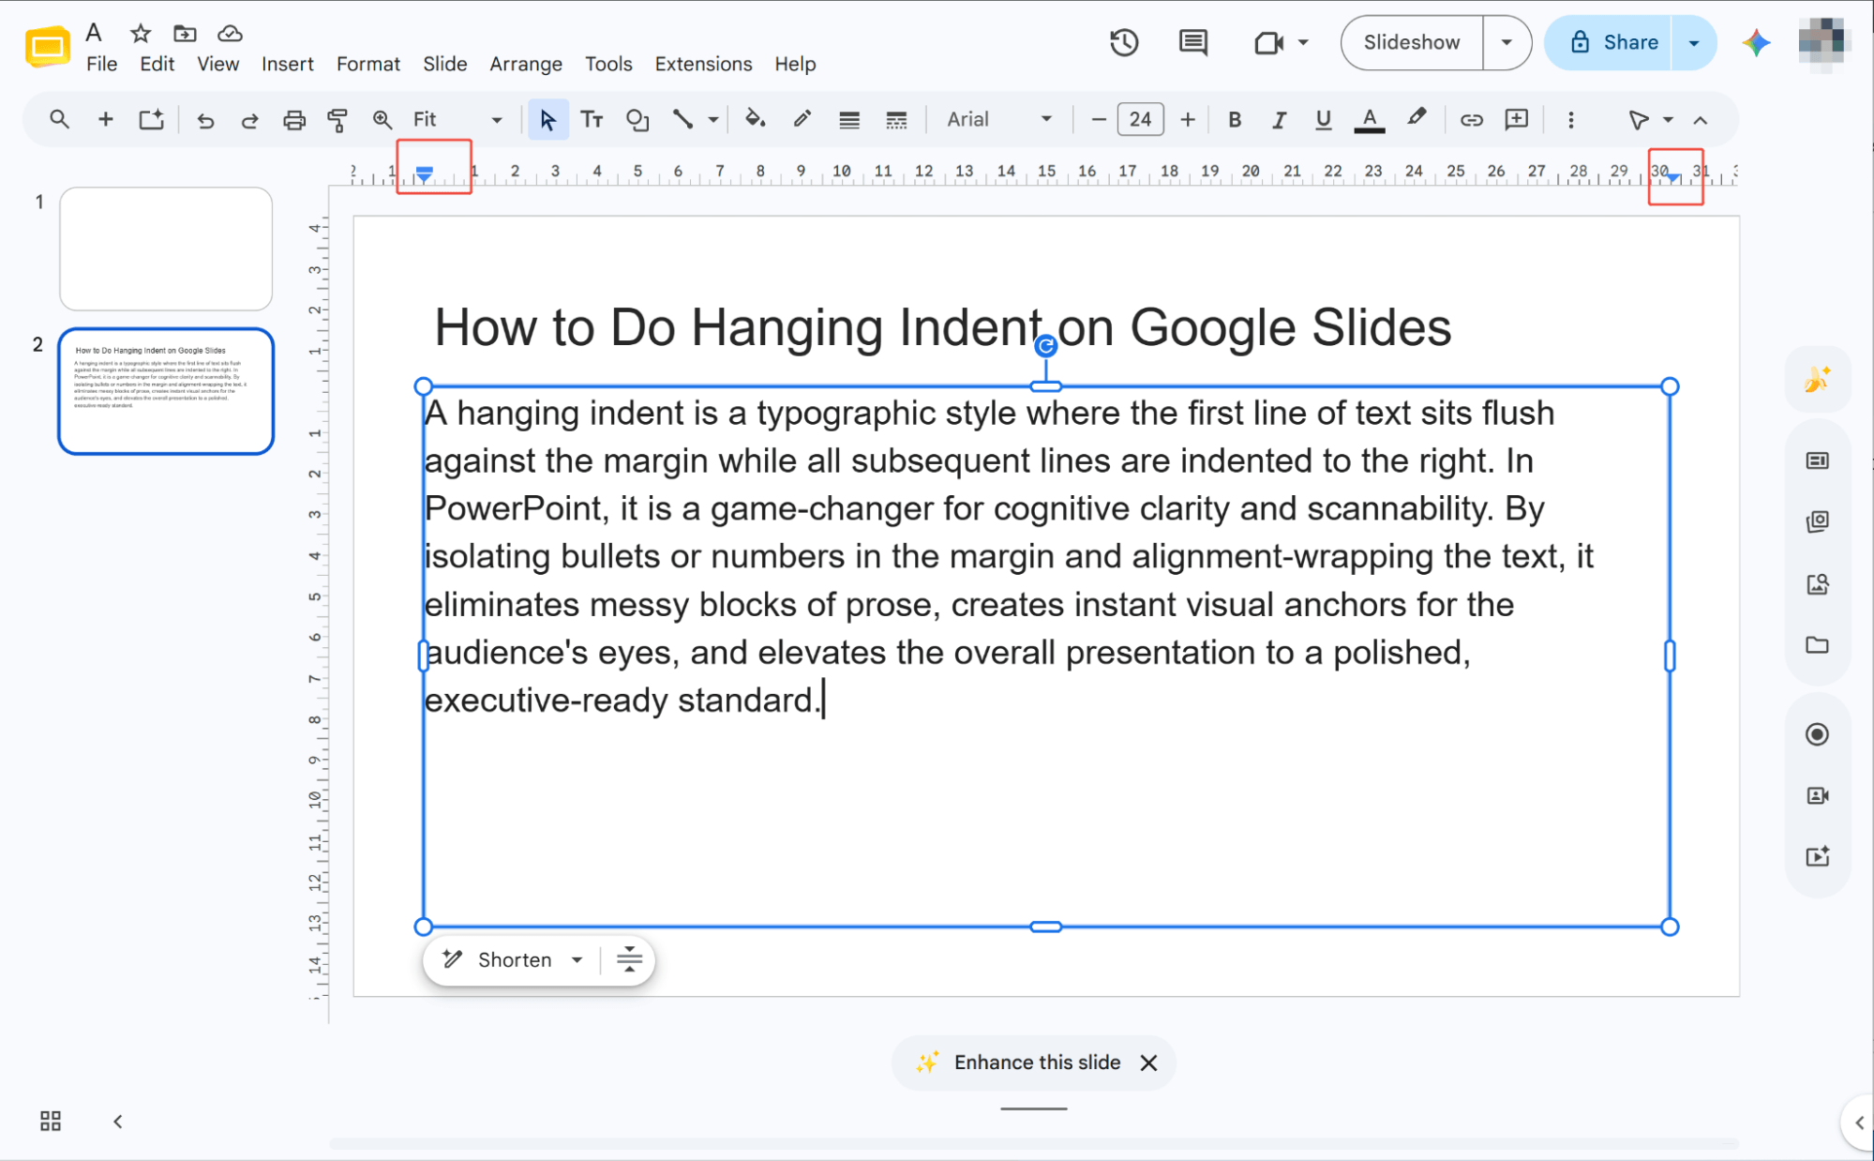Open the Fit zoom dropdown

[458, 119]
